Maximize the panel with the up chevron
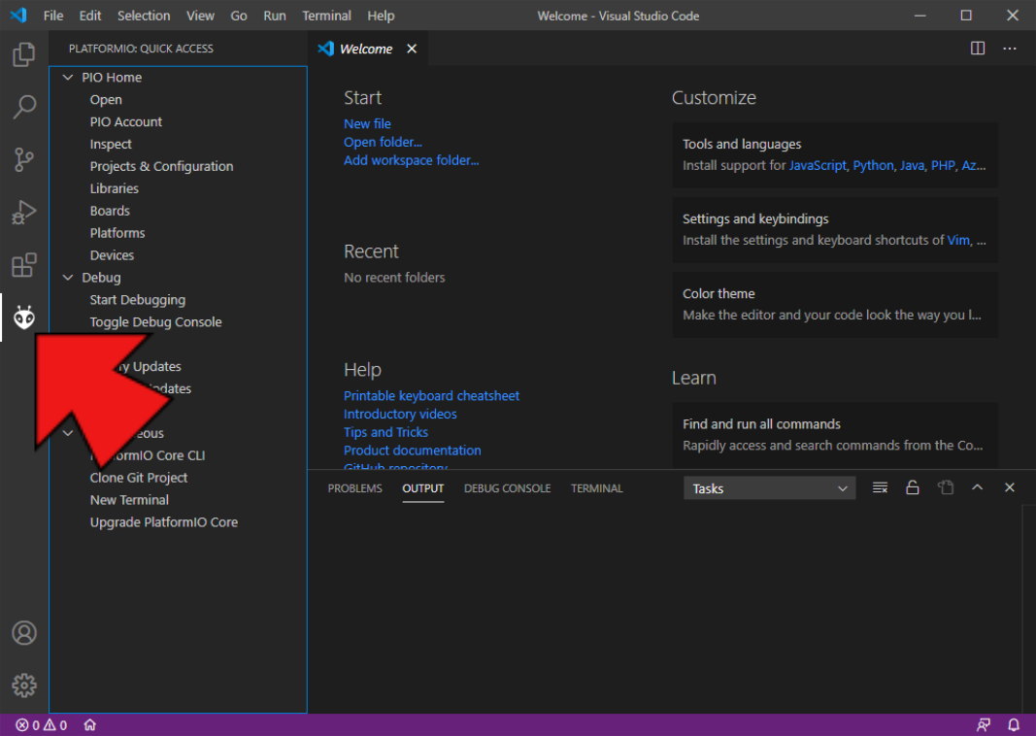The height and width of the screenshot is (736, 1036). [978, 487]
